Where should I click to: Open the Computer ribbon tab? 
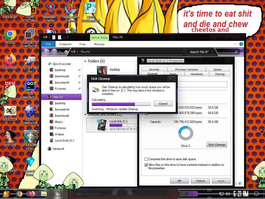[x=65, y=44]
